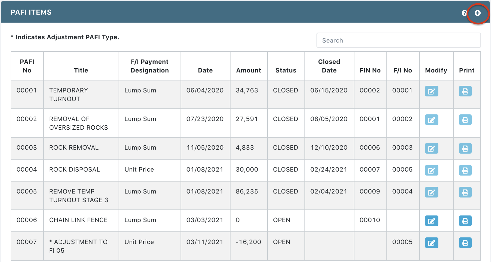491x262 pixels.
Task: Print PAFI 00007 Adjustment to FI 05
Action: pos(465,243)
